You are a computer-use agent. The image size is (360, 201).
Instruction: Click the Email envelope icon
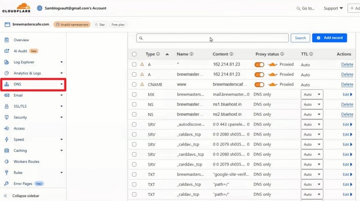pyautogui.click(x=7, y=95)
